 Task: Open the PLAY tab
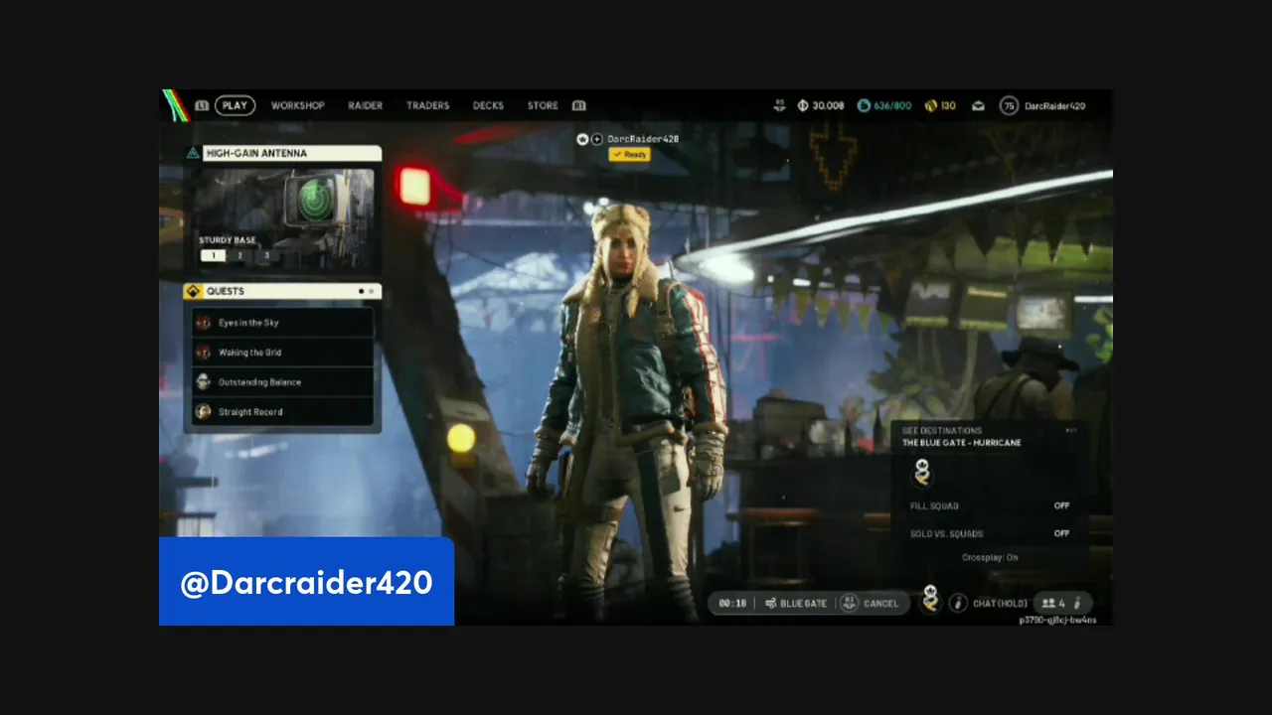(x=235, y=105)
